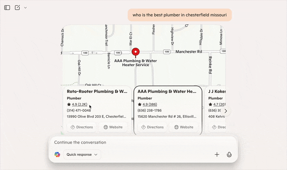Screen dimensions: 287x170
Task: Expand the chevron beside new chat icon
Action: (x=25, y=7)
